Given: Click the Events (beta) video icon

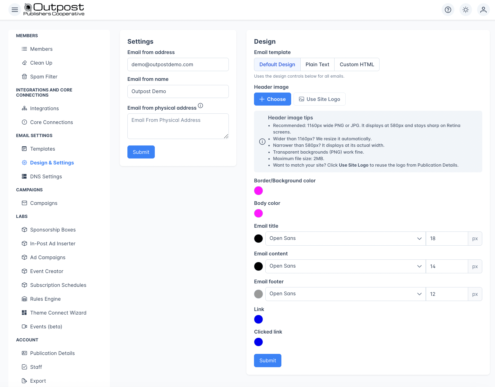Looking at the screenshot, I should click(x=24, y=326).
